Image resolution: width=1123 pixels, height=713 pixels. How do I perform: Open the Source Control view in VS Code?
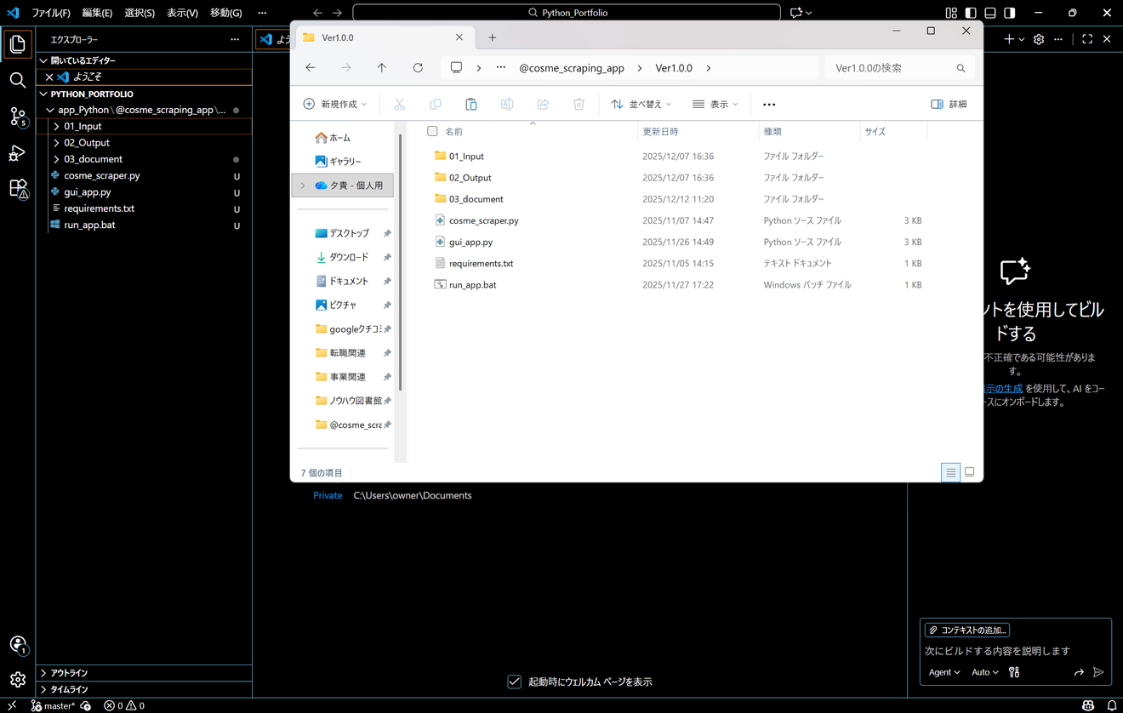17,117
